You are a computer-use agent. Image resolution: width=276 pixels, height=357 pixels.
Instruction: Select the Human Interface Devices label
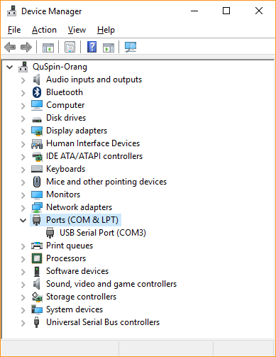93,143
